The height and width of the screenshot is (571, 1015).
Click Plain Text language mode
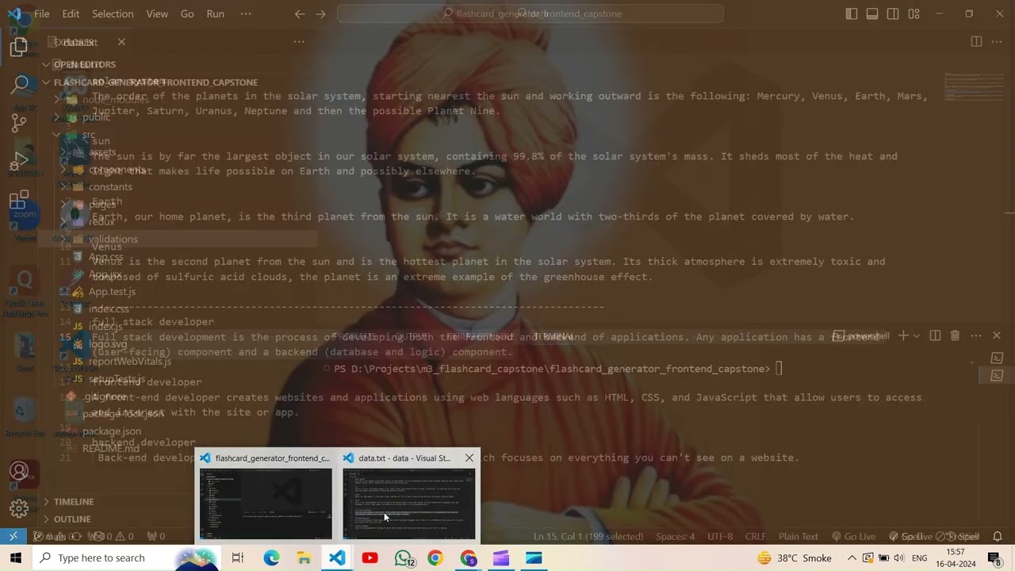pos(799,536)
